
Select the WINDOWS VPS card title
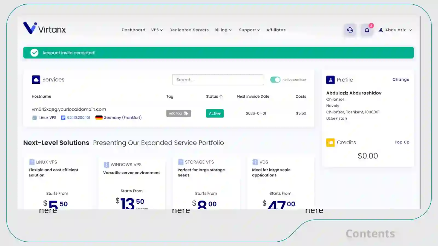(x=126, y=165)
